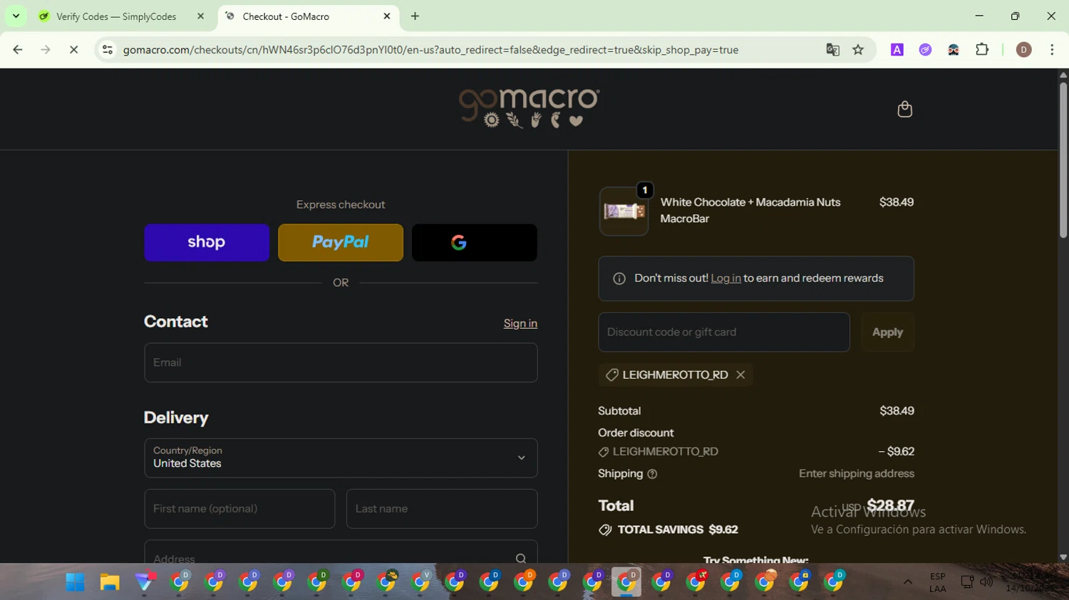Pay with PayPal express checkout
The height and width of the screenshot is (600, 1069).
pos(341,243)
